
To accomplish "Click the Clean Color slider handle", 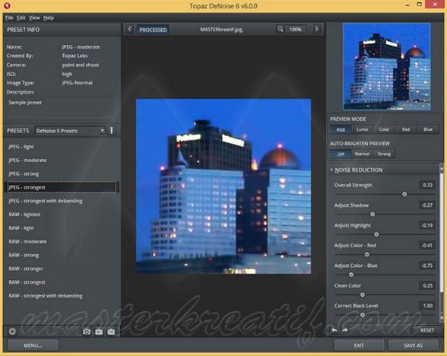I will tap(363, 294).
